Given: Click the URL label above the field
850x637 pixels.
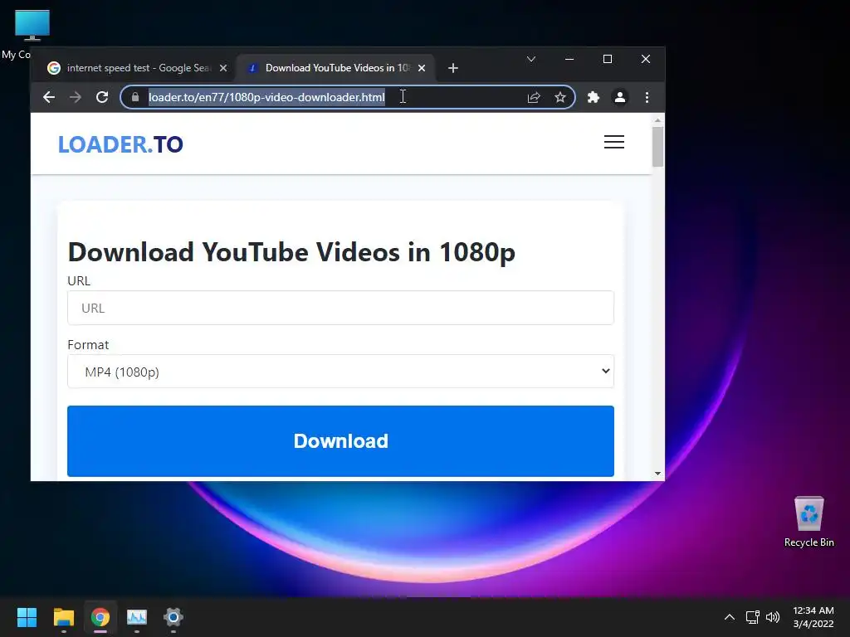Looking at the screenshot, I should pos(79,280).
